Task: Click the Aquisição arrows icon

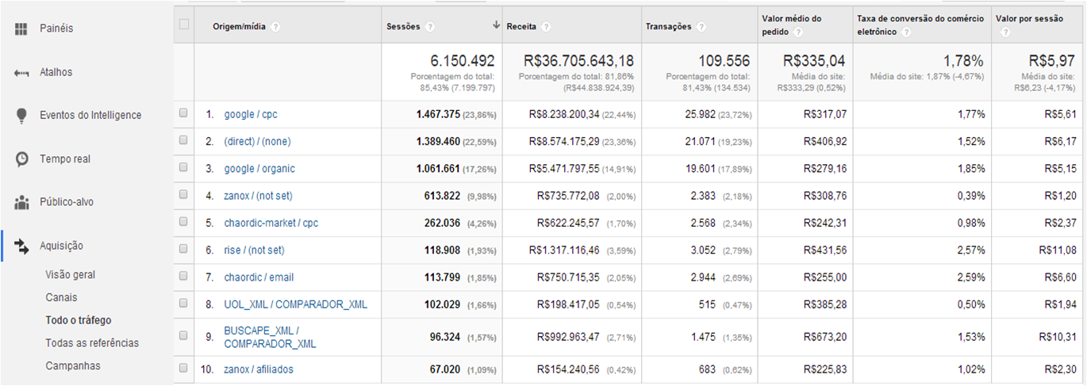Action: tap(21, 247)
